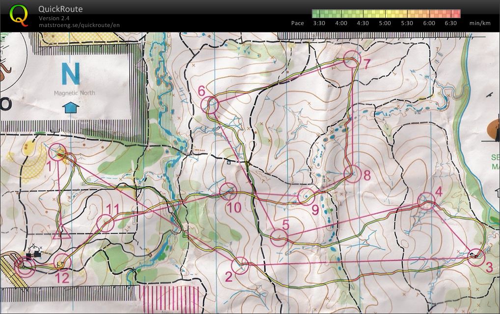Select control circle 7 on the map
Viewport: 500px width, 314px height.
coord(351,59)
